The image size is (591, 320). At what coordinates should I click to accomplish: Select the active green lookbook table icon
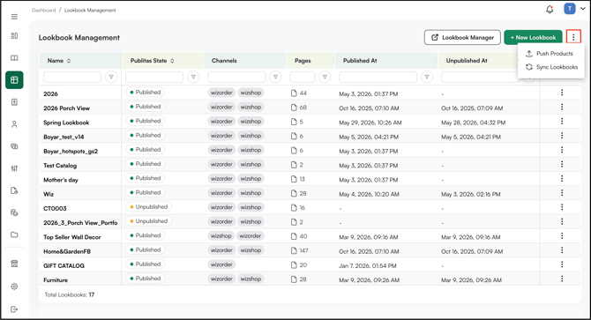point(14,80)
